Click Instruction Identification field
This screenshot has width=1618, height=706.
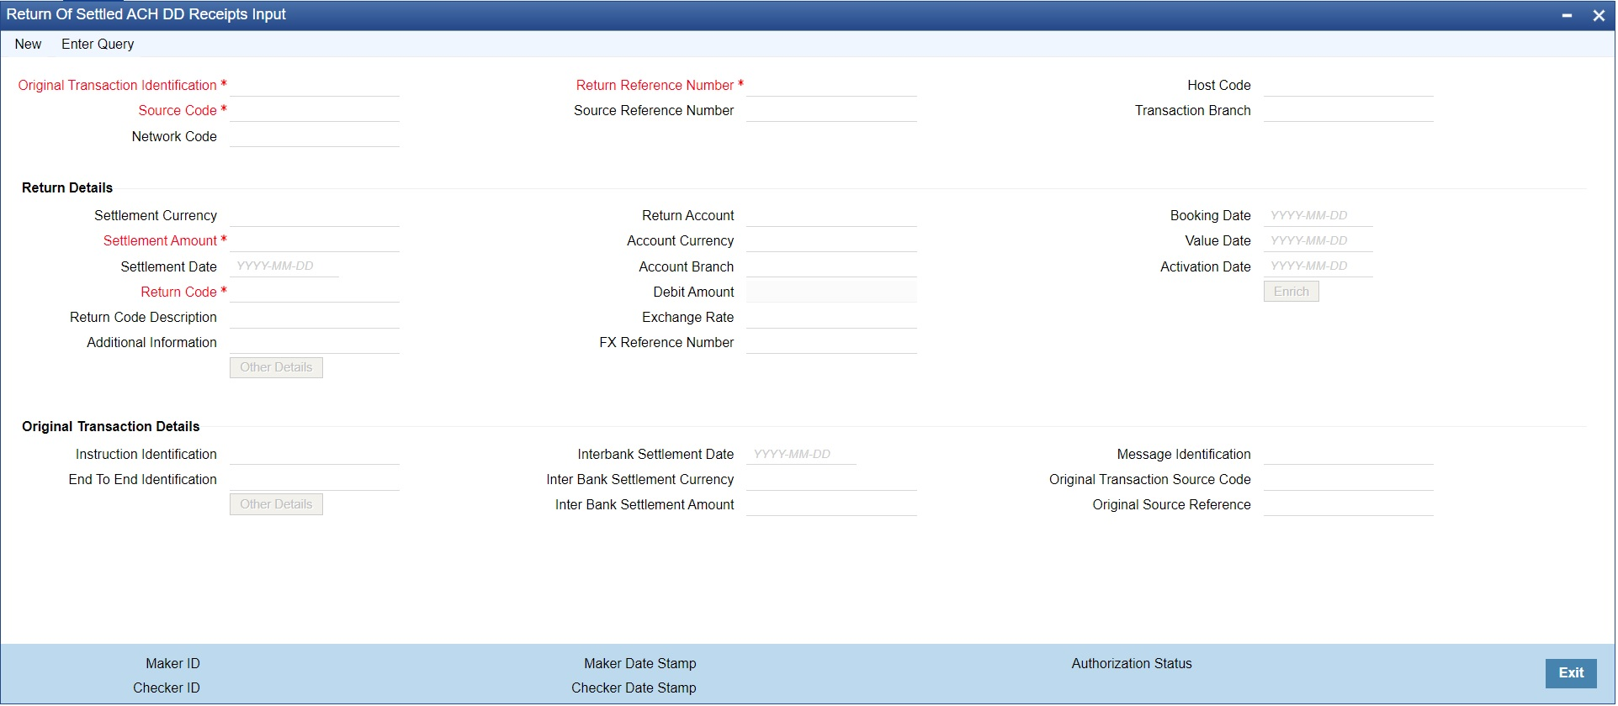[x=315, y=455]
